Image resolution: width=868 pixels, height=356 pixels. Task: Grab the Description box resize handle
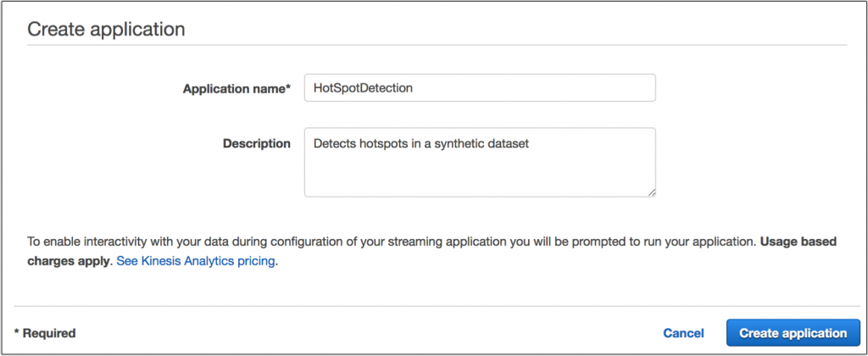(x=651, y=192)
